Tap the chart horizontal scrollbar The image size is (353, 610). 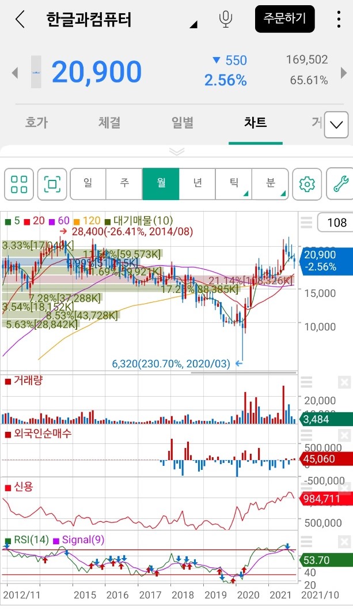(244, 372)
